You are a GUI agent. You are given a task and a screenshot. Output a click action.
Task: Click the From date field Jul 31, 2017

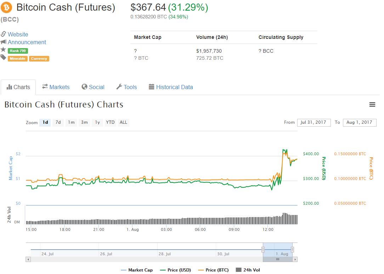314,122
